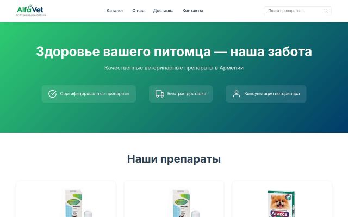Screen dimensions: 348x217
Task: Click the Наши препараты heading
Action: click(x=174, y=159)
